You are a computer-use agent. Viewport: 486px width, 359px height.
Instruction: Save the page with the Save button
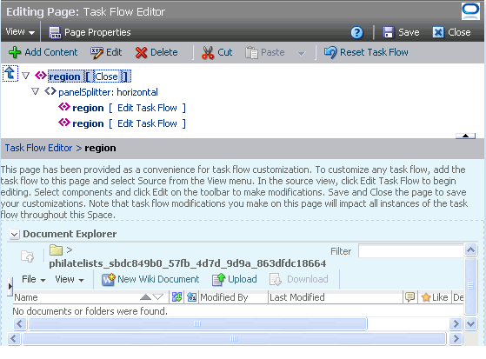(x=401, y=32)
